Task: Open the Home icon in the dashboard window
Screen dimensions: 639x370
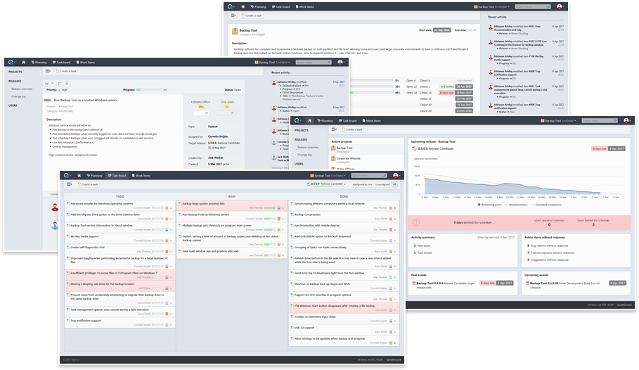Action: pyautogui.click(x=310, y=121)
